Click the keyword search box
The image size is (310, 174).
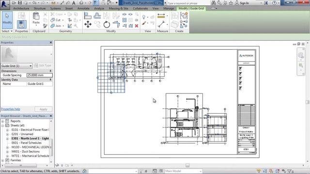(188, 3)
